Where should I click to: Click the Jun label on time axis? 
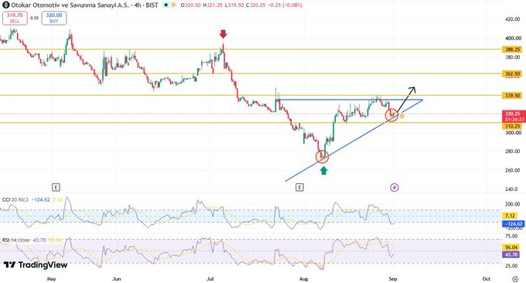(116, 279)
